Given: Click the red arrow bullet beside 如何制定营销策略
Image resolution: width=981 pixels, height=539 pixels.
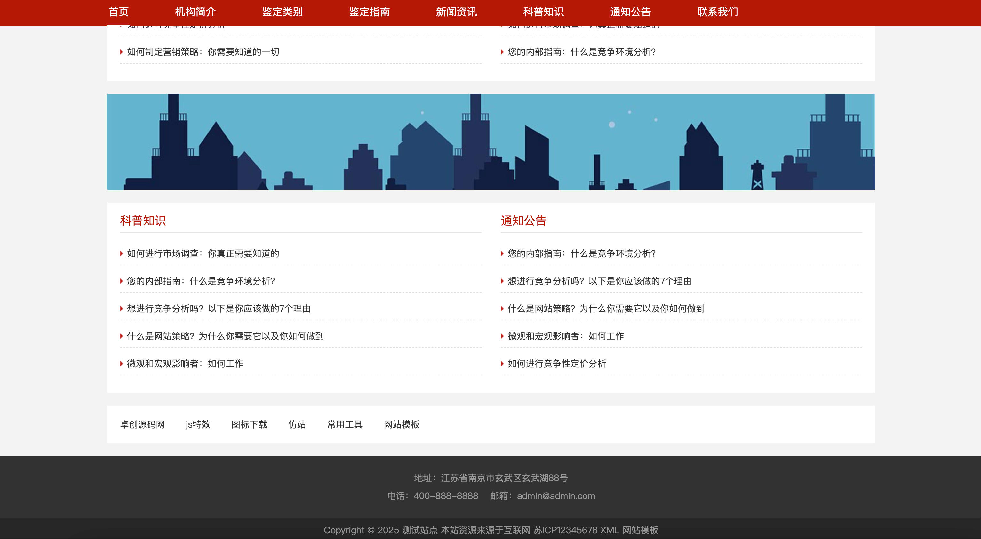Looking at the screenshot, I should pyautogui.click(x=122, y=52).
